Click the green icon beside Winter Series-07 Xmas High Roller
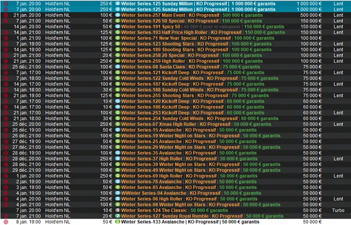This screenshot has width=351, height=225. pyautogui.click(x=118, y=124)
